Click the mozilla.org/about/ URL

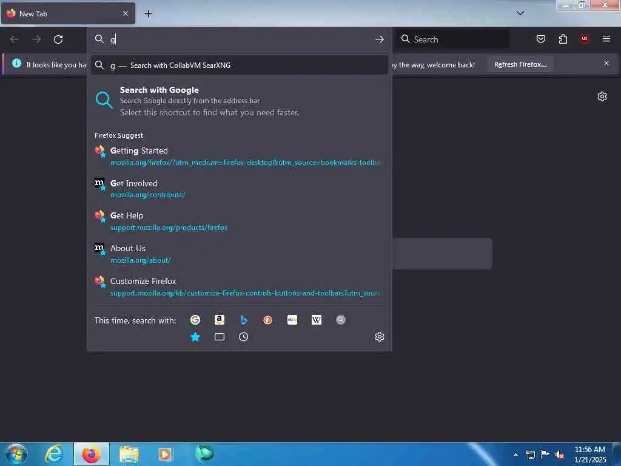[140, 260]
